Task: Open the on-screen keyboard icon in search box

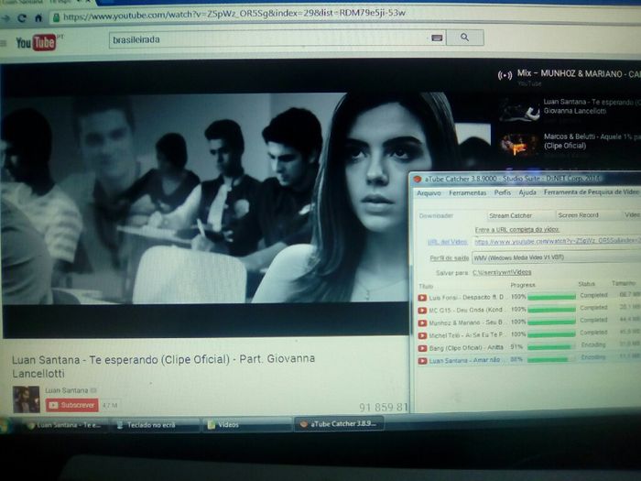Action: click(437, 38)
